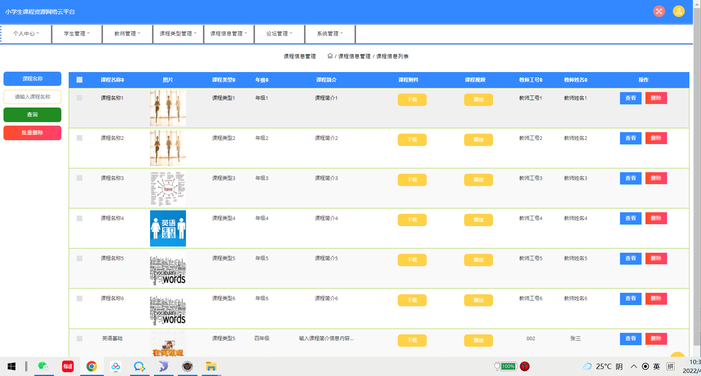Play video for 课程名称2

(478, 140)
